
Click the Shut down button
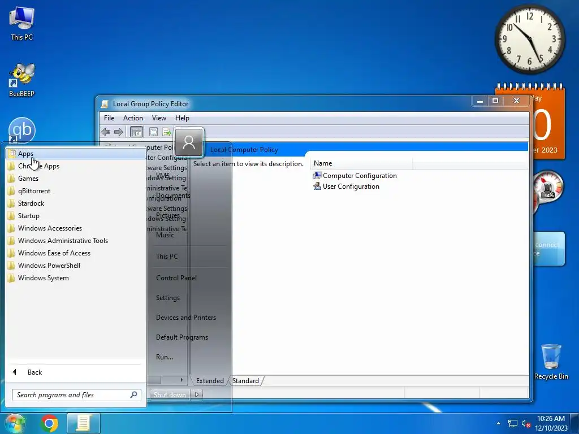170,395
